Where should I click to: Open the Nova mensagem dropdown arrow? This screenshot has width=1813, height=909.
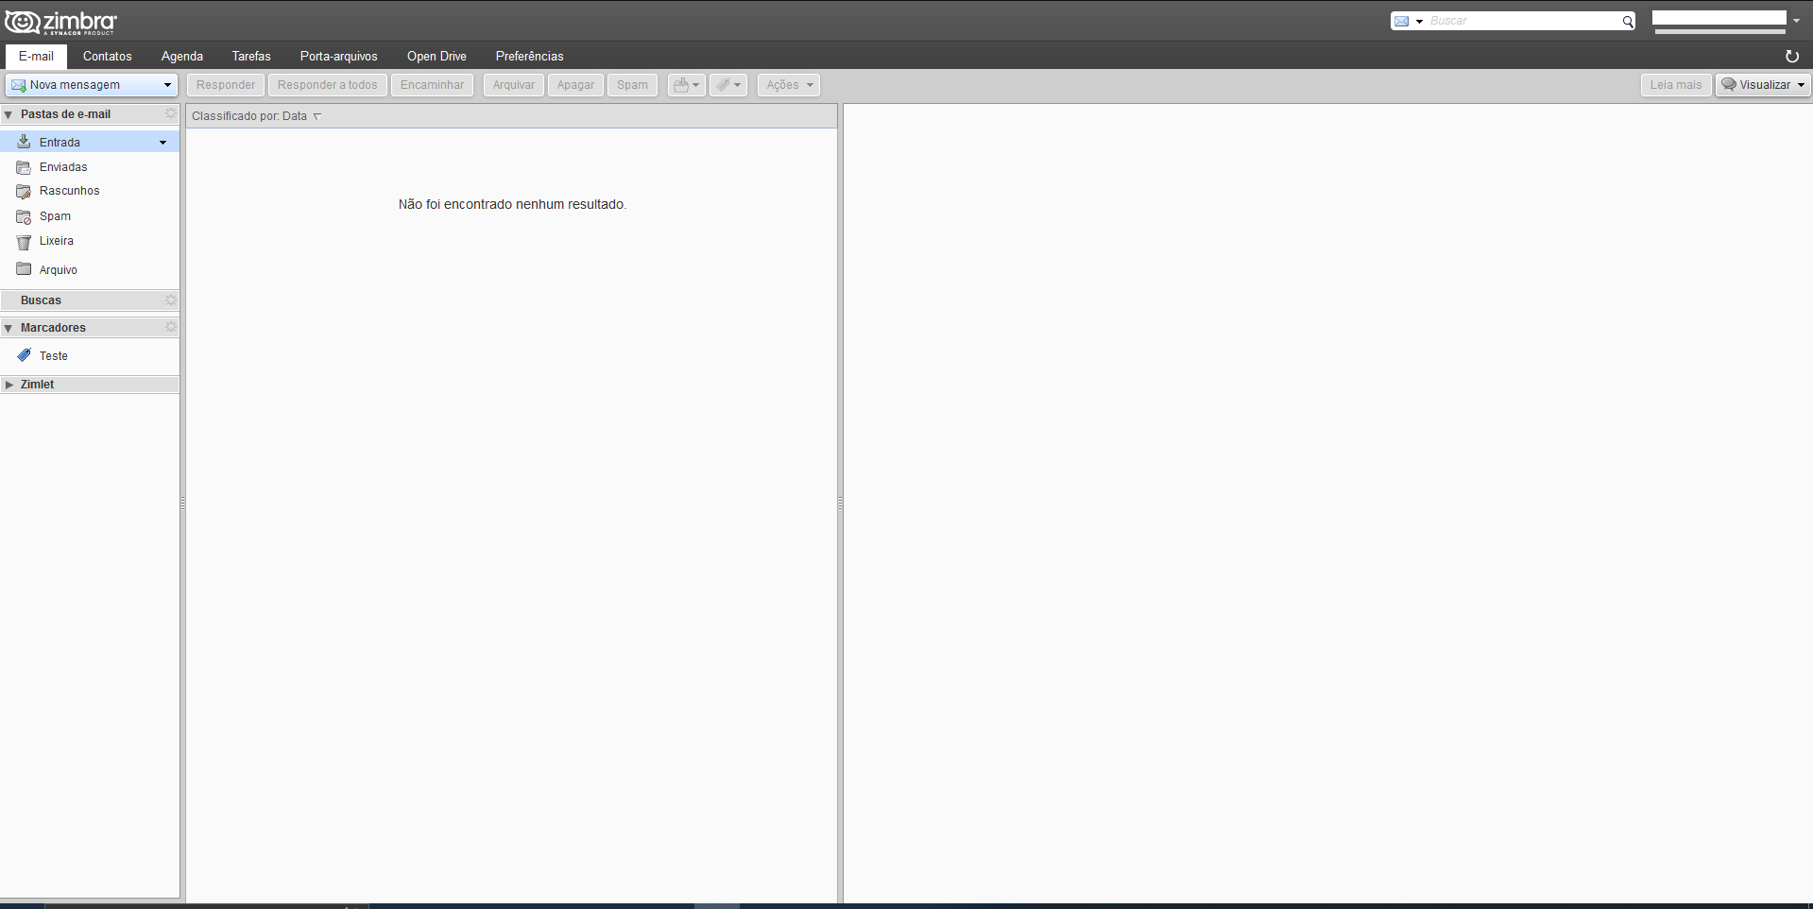point(167,85)
